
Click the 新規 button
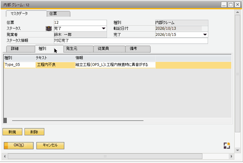[12, 132]
